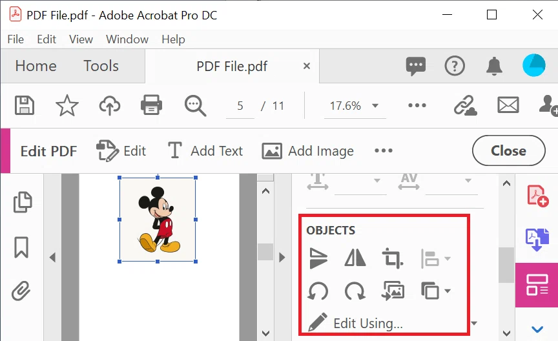Open the horizontal scaling dropdown
Screen dimensions: 558x341
click(x=377, y=180)
